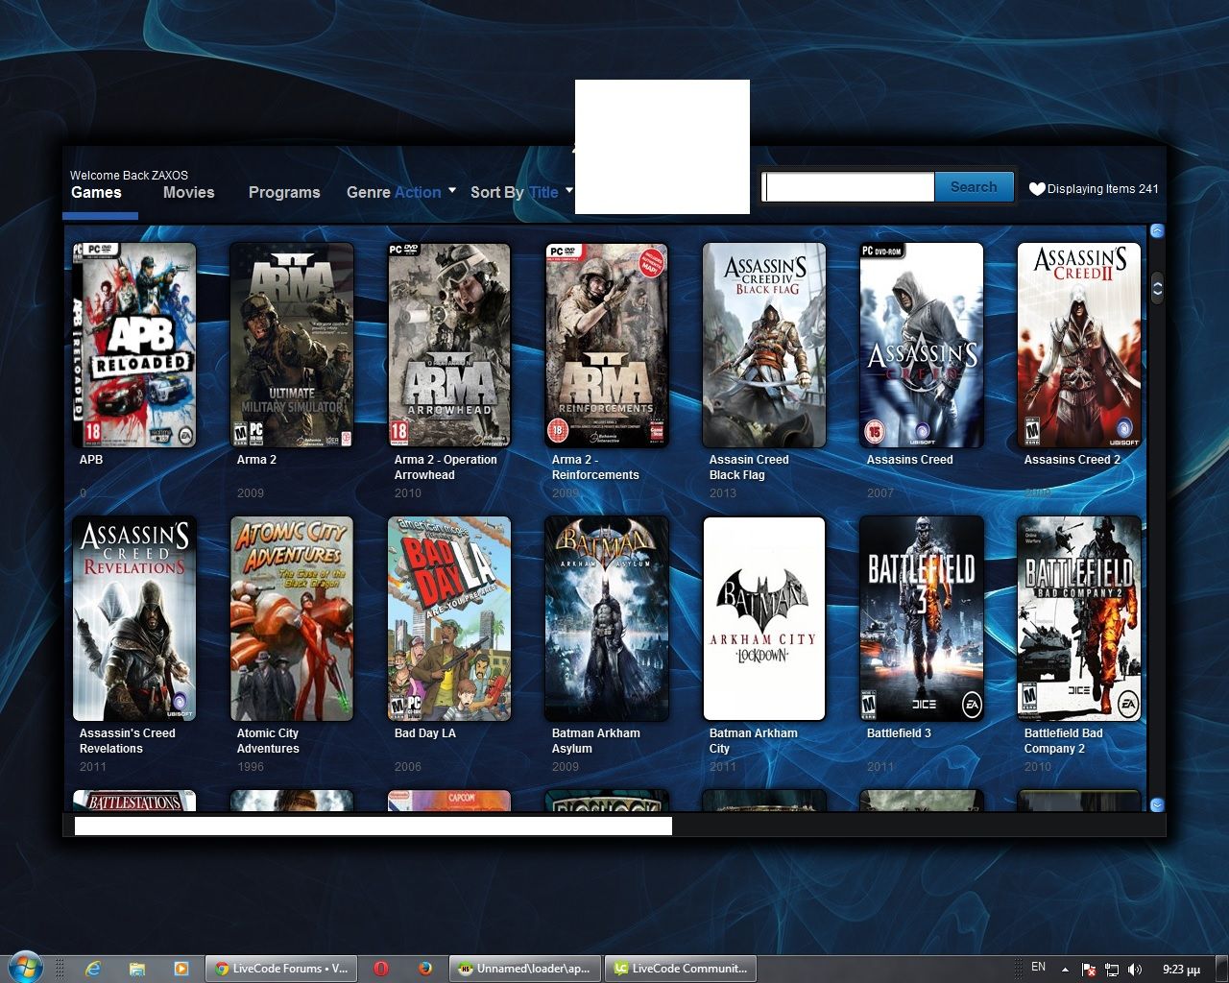Select the Games tab
The image size is (1229, 983).
pyautogui.click(x=96, y=192)
